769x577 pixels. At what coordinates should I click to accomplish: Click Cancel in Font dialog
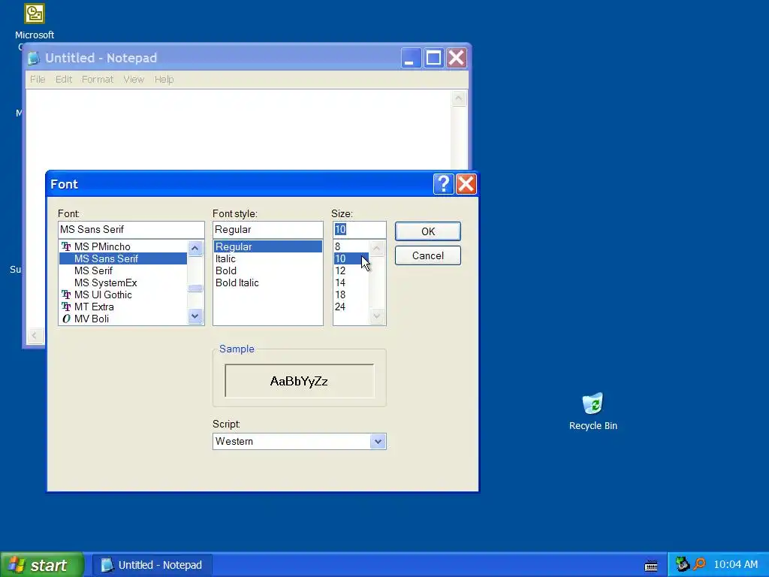coord(427,255)
